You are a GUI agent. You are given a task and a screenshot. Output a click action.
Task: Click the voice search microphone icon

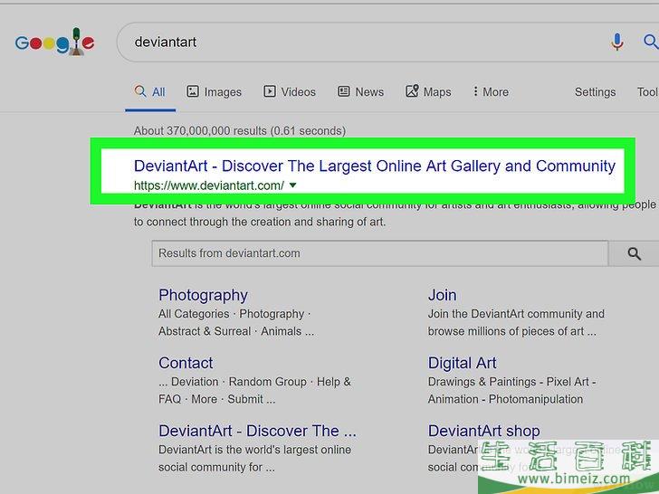click(x=617, y=42)
